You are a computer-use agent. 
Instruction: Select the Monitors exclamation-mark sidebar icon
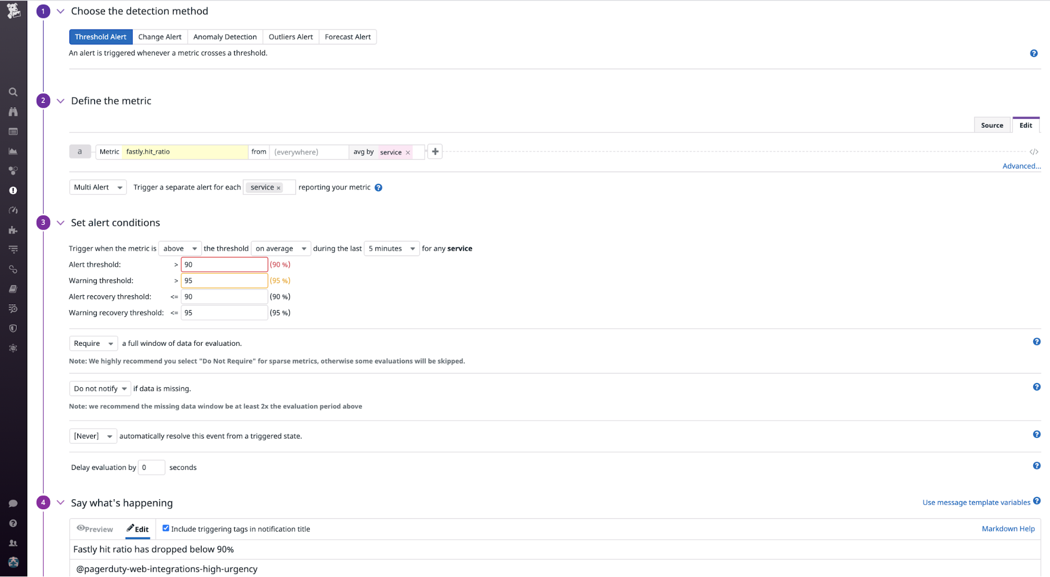[x=13, y=190]
